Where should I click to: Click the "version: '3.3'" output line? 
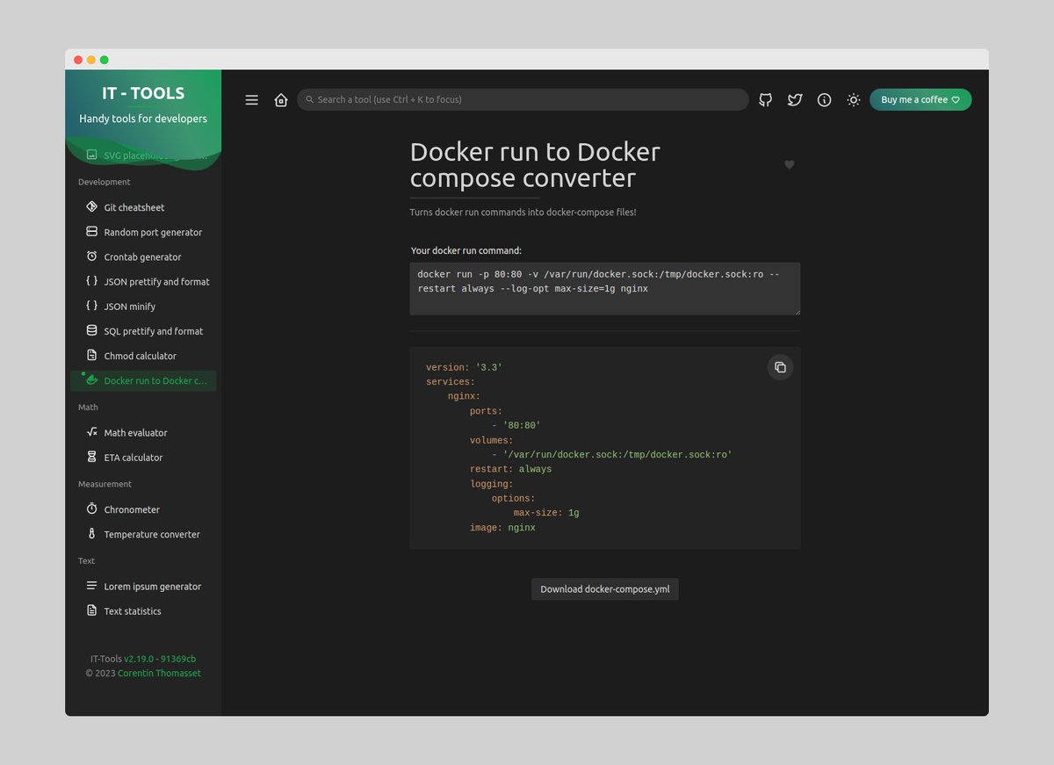(464, 367)
